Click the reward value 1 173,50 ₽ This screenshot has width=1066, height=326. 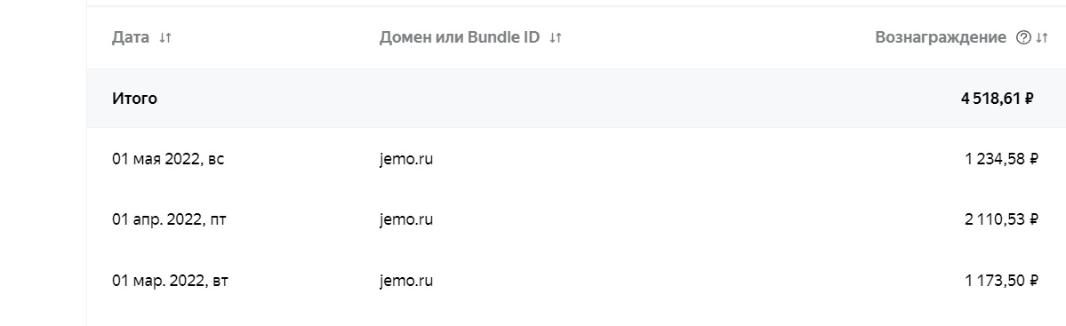point(1001,281)
